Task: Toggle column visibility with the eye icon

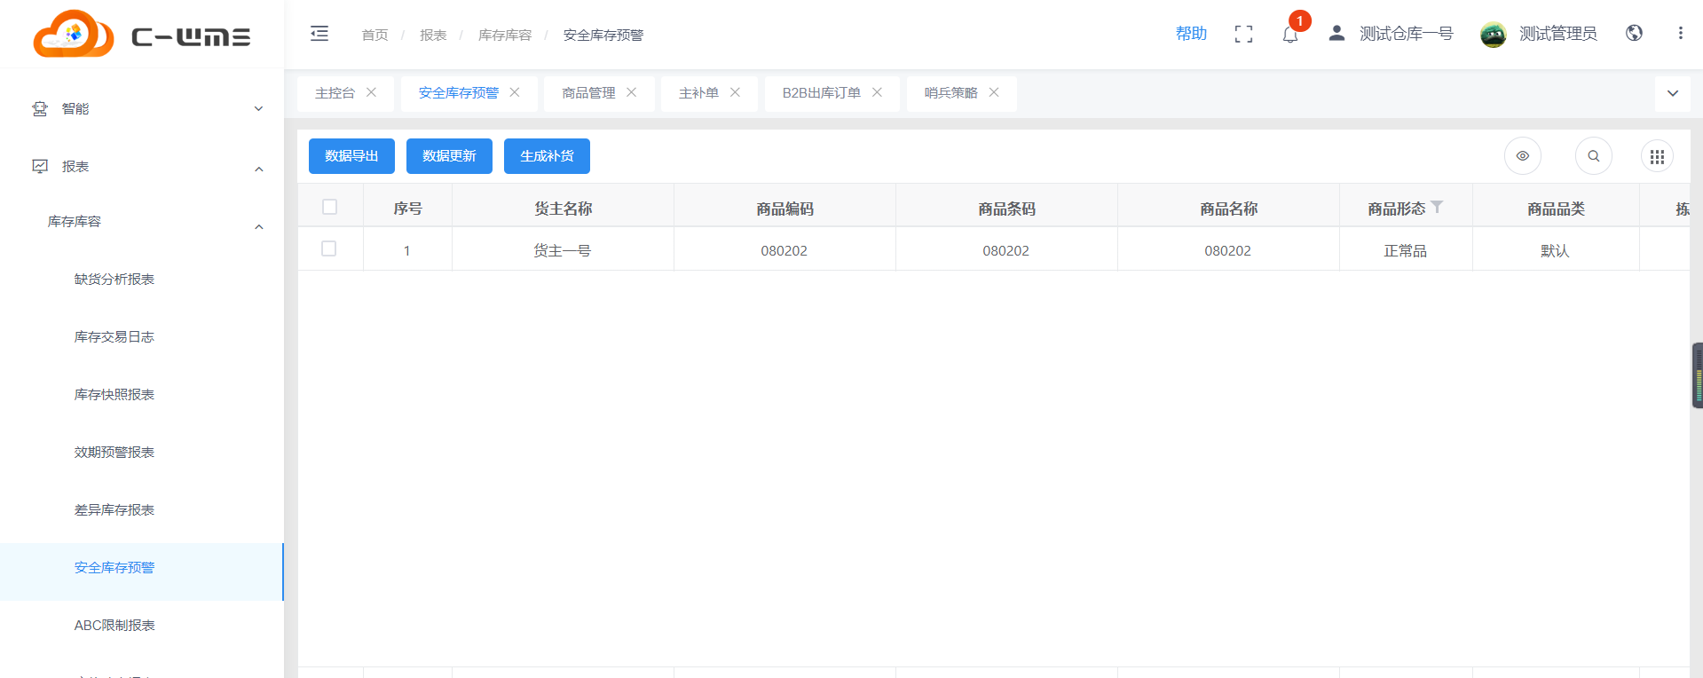Action: (x=1523, y=156)
